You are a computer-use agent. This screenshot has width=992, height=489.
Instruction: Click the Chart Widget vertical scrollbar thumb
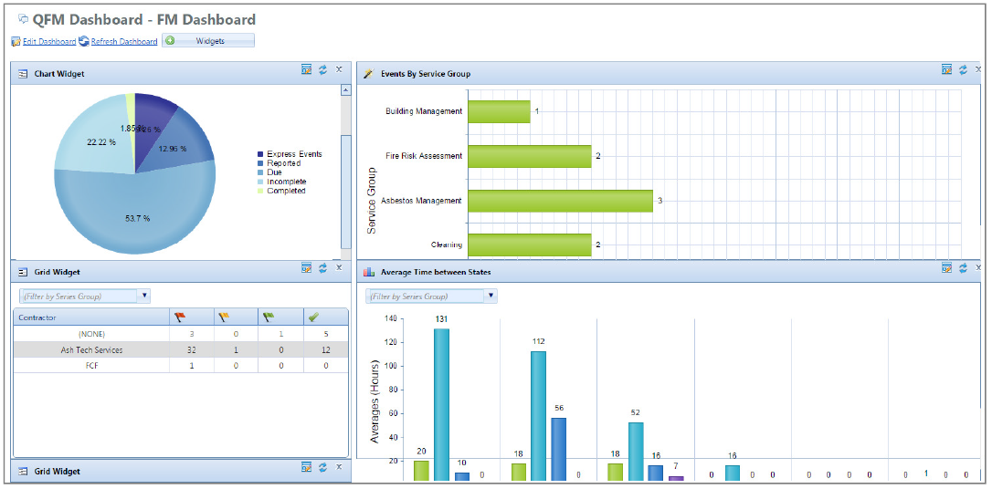345,192
